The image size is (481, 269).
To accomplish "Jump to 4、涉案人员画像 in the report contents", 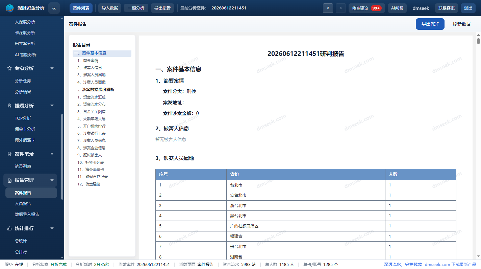I will click(91, 82).
